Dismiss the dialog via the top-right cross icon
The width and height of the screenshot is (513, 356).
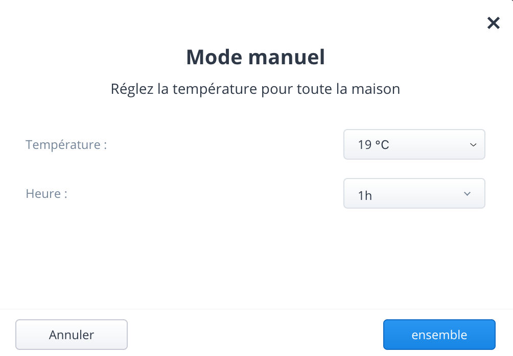[x=494, y=23]
